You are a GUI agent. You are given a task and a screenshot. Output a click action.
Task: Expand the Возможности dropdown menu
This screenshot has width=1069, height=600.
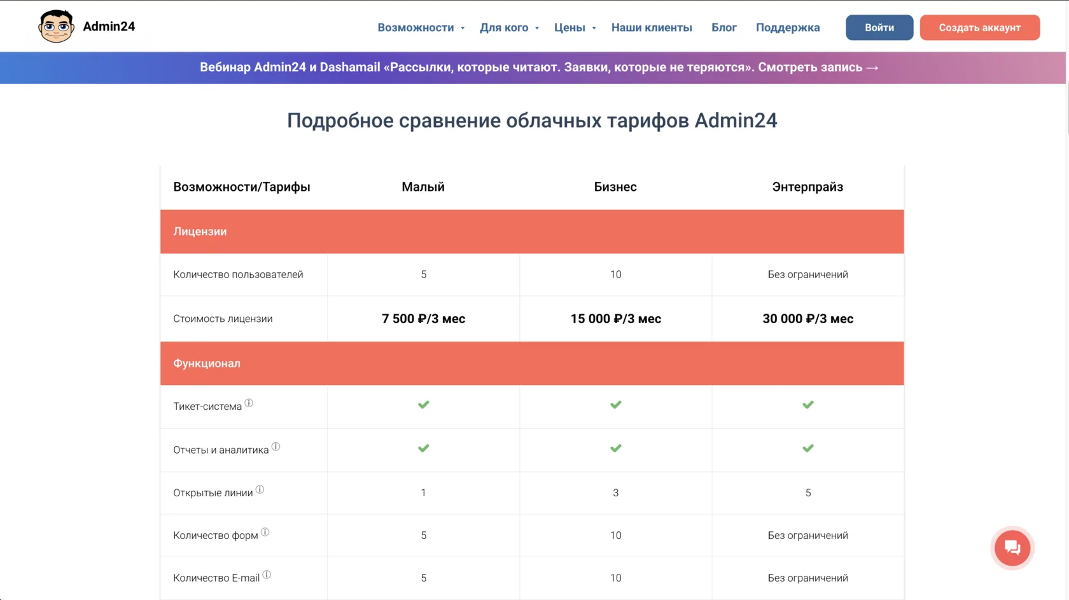421,27
